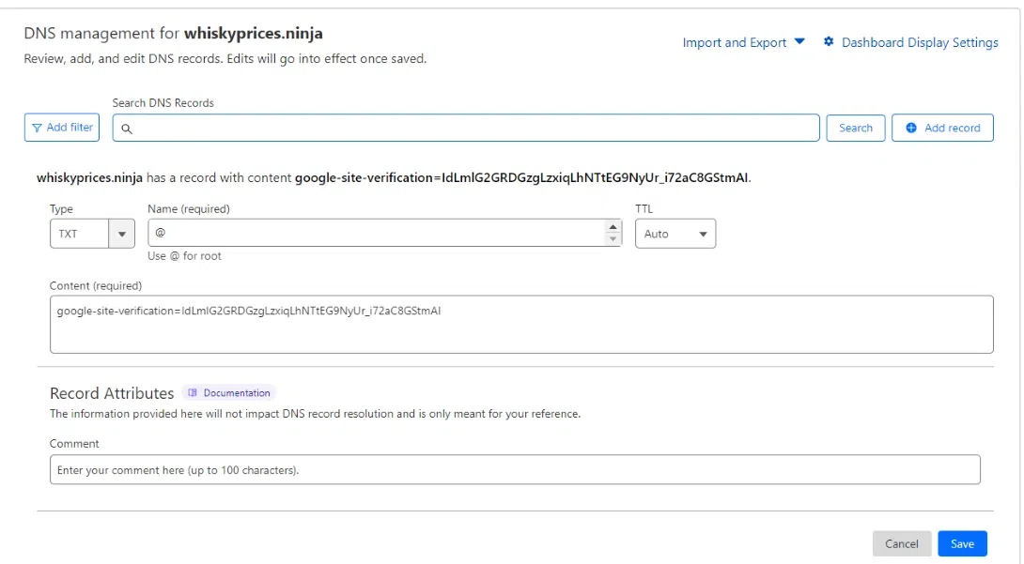Open the TTL dropdown set to Auto
The height and width of the screenshot is (564, 1024).
point(675,234)
